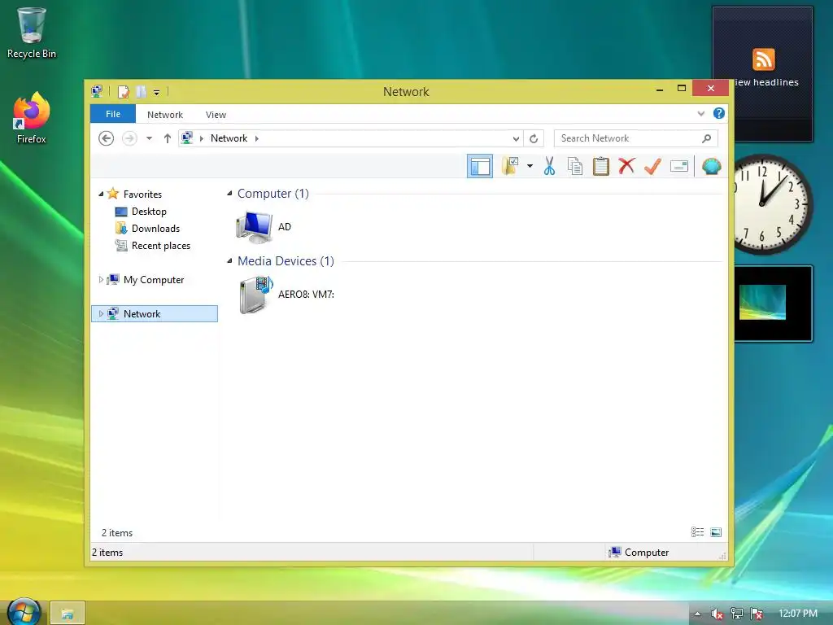Click the red X Delete icon
833x625 pixels.
pyautogui.click(x=627, y=166)
